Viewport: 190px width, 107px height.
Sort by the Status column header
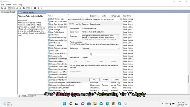[x=104, y=16]
